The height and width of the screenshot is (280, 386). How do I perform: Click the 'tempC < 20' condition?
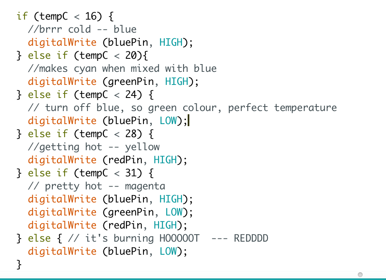[x=108, y=56]
